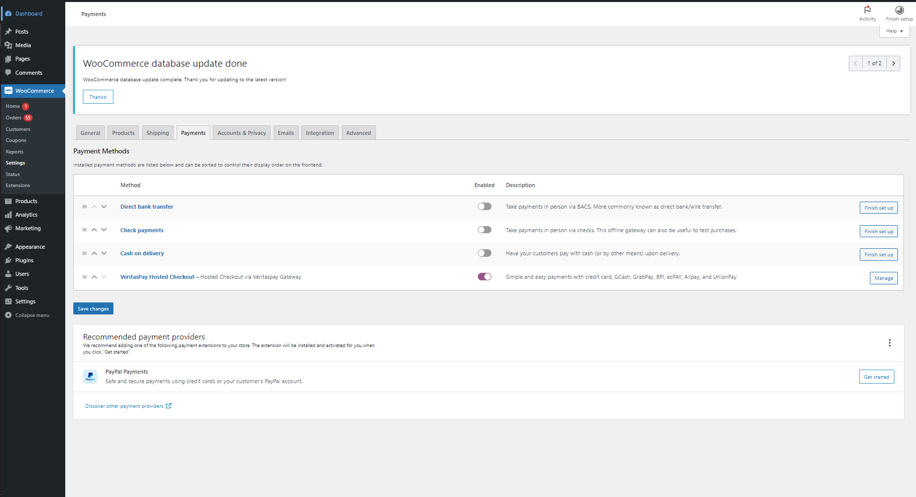916x497 pixels.
Task: Finish set up for Direct bank transfer
Action: [878, 208]
